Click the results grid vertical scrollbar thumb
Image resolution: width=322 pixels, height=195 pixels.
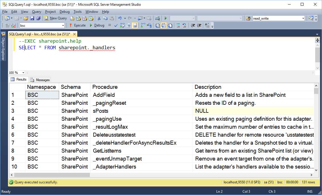[316, 91]
